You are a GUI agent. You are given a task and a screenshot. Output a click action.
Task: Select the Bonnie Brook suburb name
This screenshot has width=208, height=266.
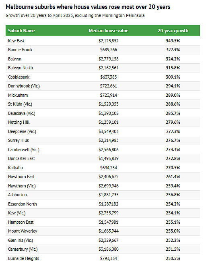[21, 50]
